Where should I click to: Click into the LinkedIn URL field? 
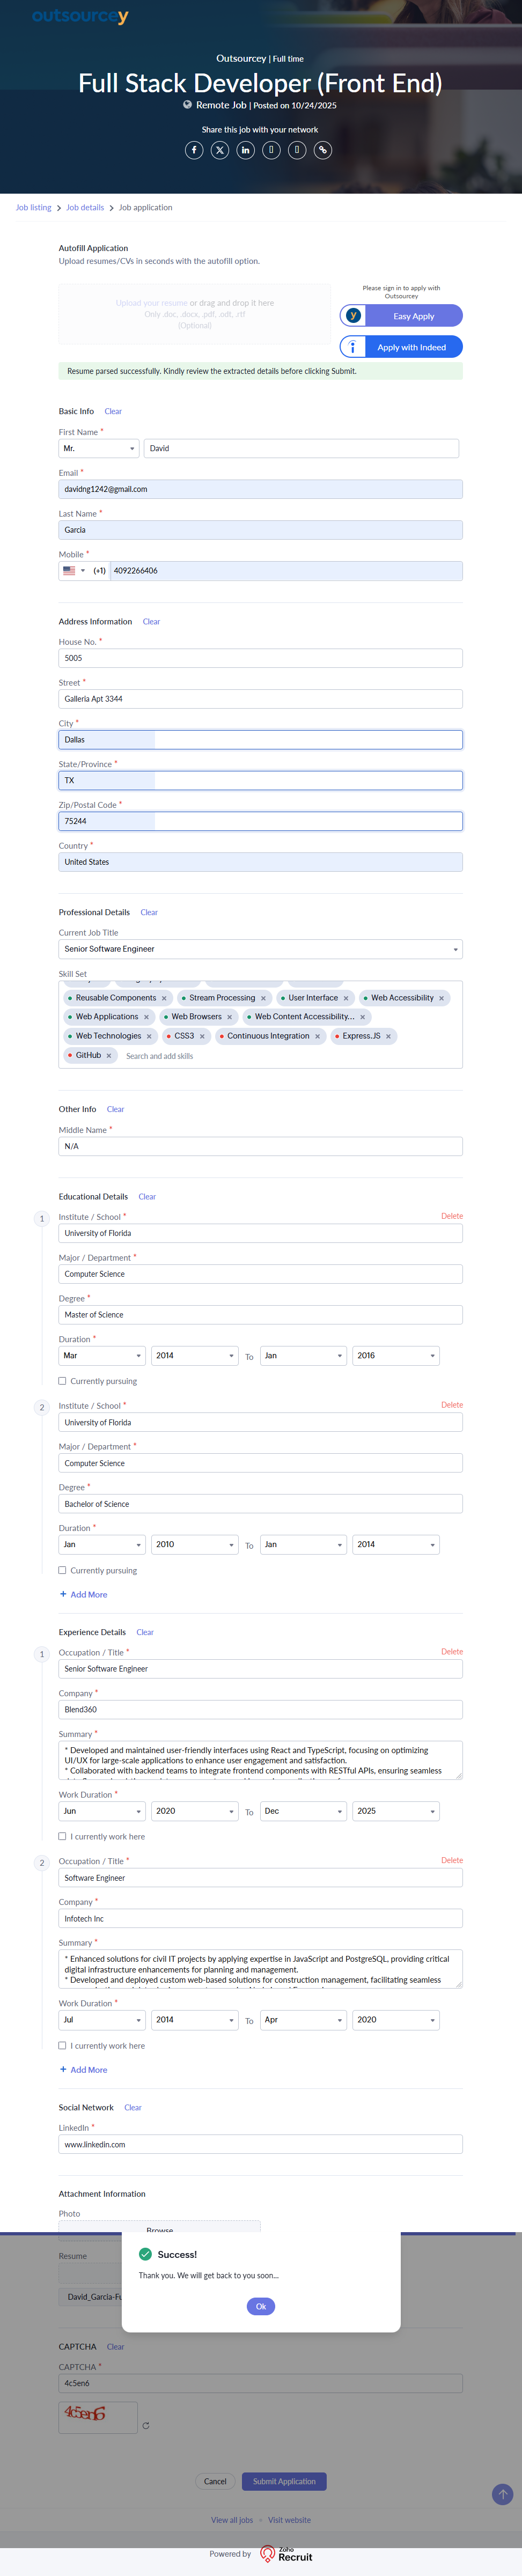(x=260, y=2145)
